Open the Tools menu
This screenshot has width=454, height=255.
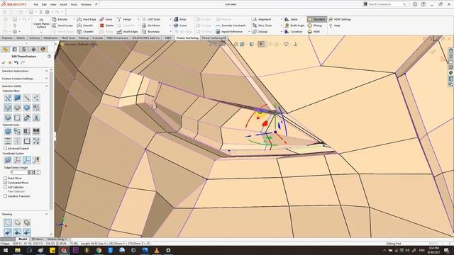pos(74,4)
